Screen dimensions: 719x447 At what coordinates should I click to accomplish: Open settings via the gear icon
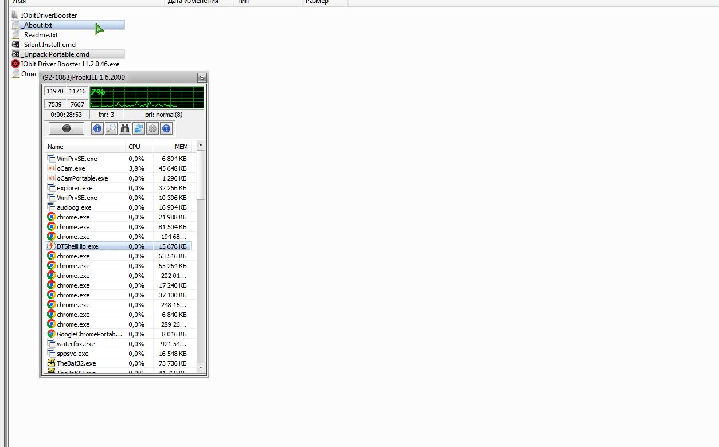153,128
